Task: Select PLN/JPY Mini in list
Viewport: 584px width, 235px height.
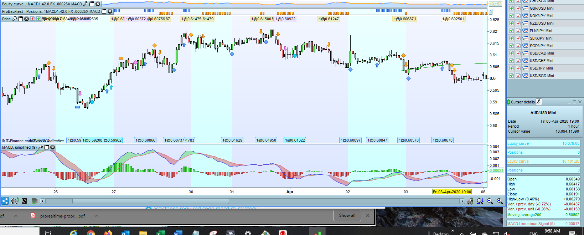Action: (541, 31)
